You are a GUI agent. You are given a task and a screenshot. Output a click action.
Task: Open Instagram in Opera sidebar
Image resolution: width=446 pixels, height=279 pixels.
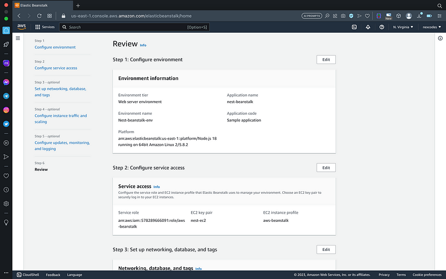click(x=6, y=110)
